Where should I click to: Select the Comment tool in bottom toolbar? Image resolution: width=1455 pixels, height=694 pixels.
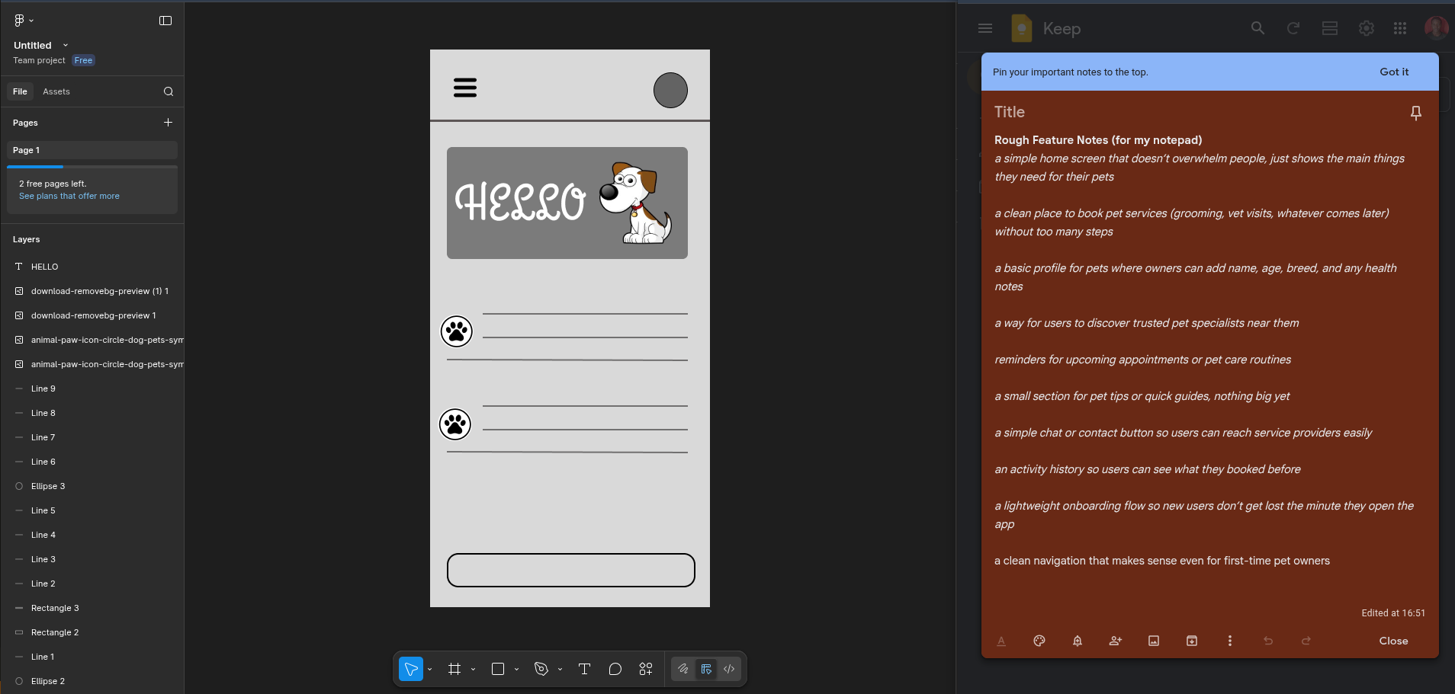click(x=615, y=669)
